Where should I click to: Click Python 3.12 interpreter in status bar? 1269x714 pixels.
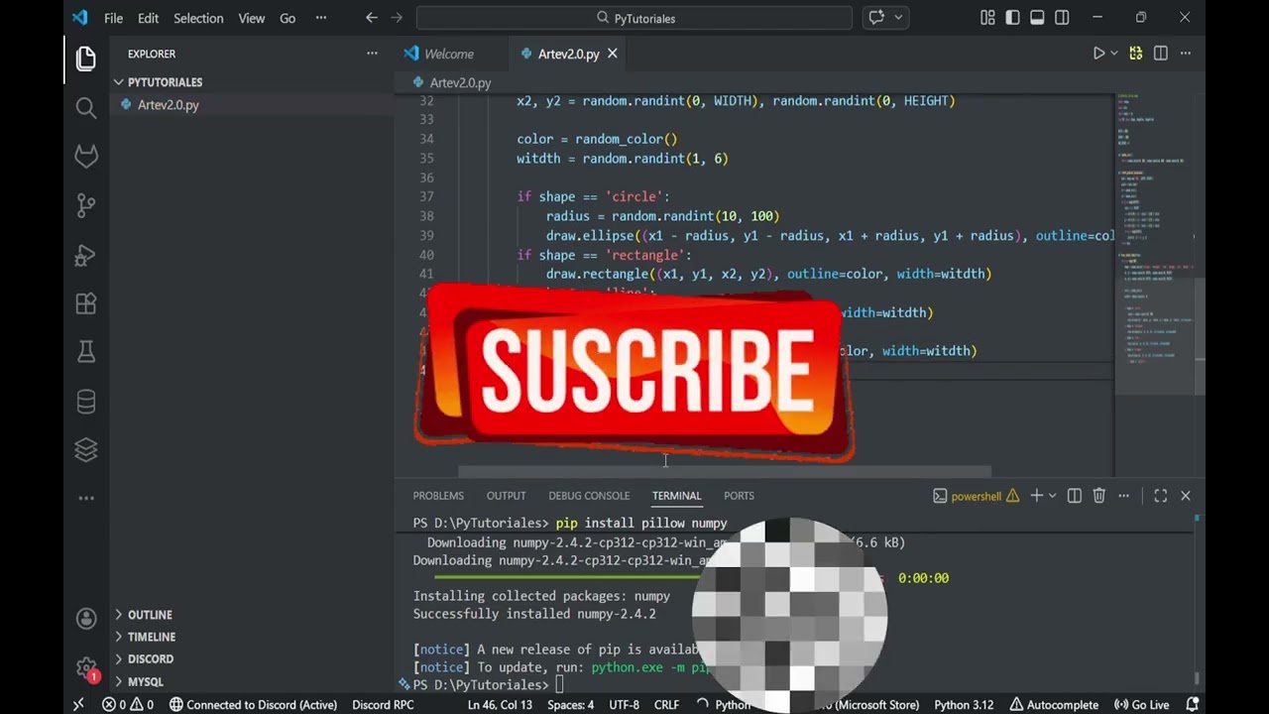pos(964,705)
